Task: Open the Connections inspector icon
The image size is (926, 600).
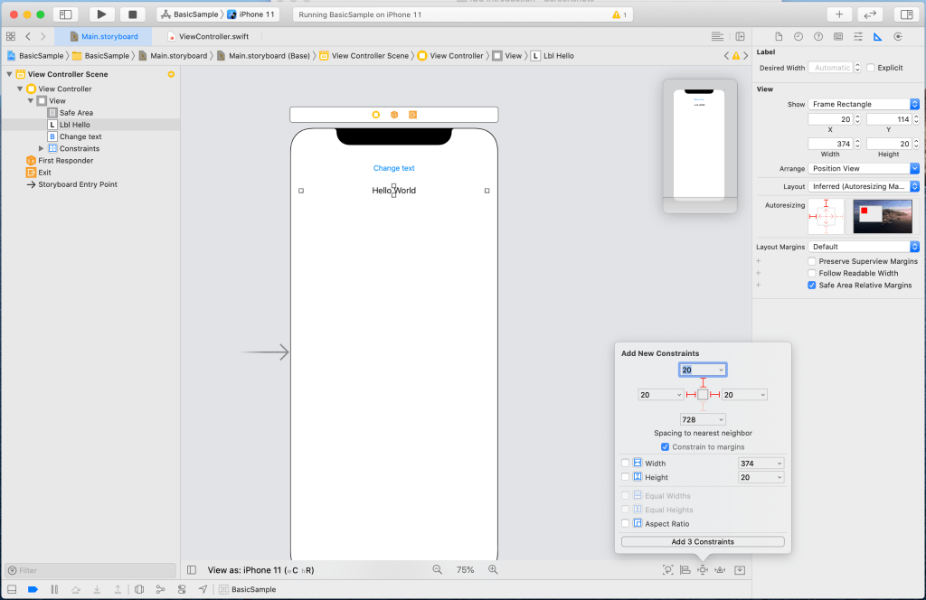Action: pyautogui.click(x=897, y=37)
